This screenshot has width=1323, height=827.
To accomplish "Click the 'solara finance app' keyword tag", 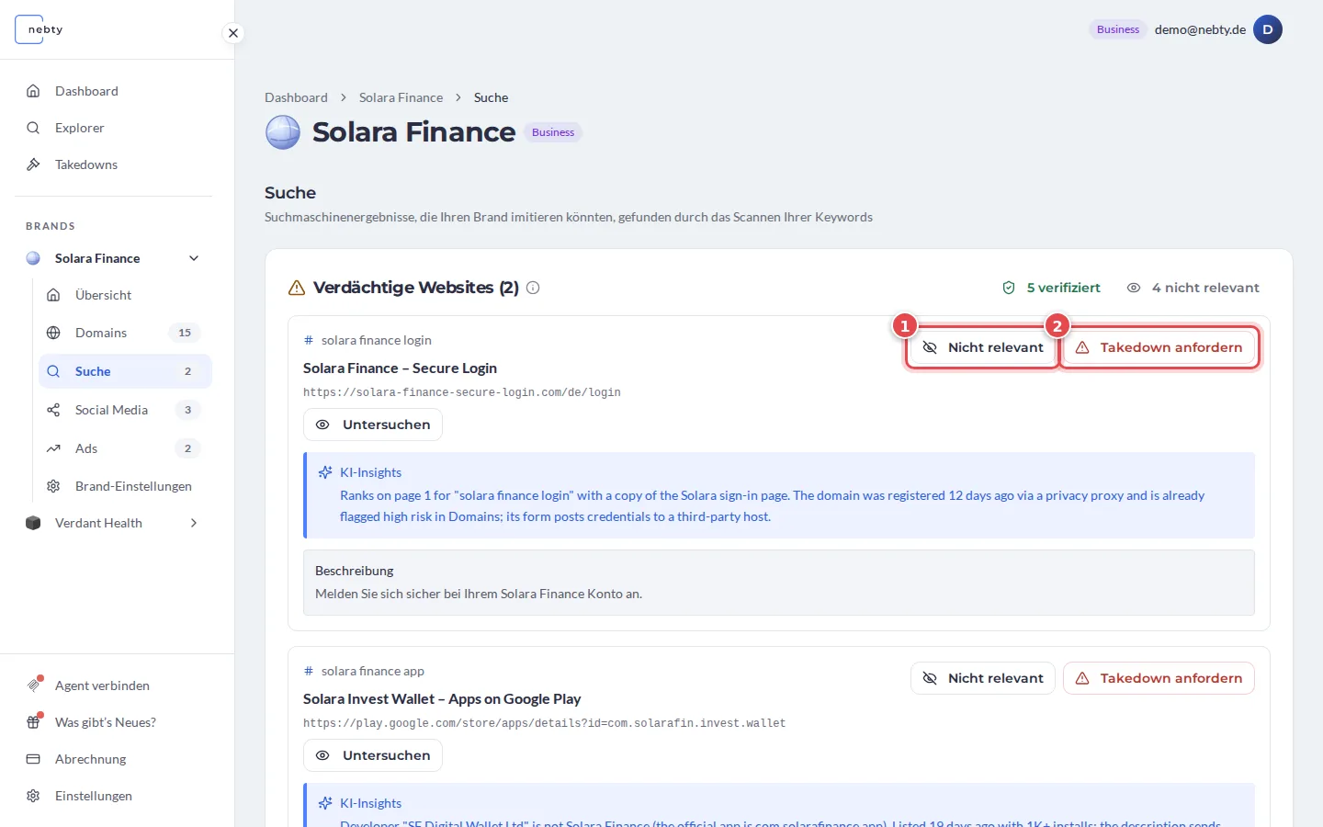I will click(364, 671).
